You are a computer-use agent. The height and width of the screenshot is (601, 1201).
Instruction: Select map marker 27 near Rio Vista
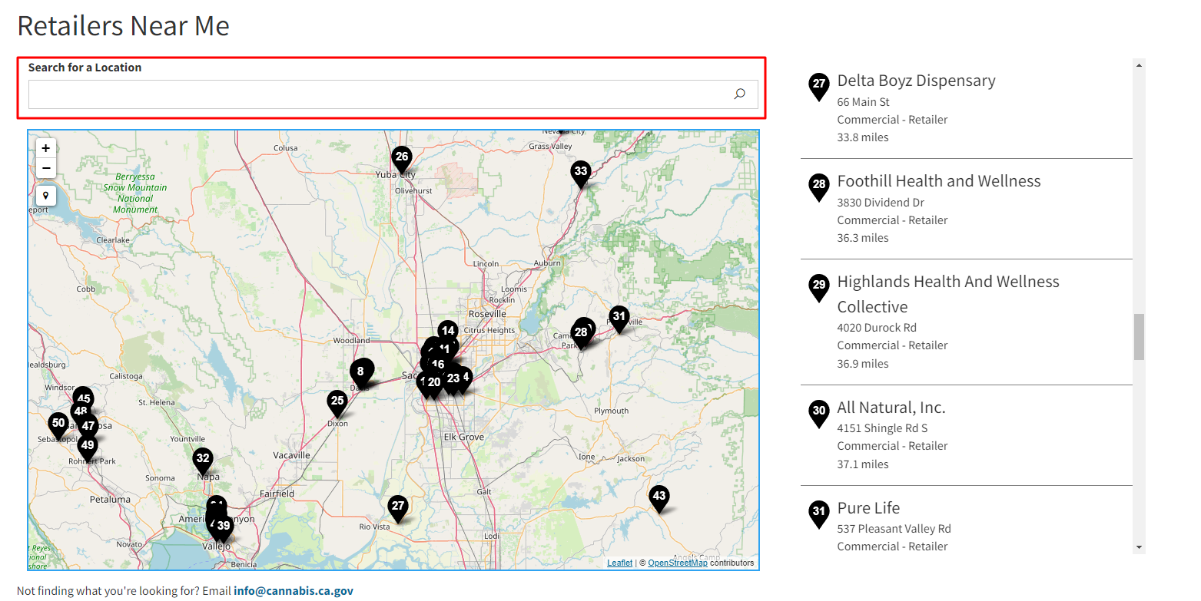tap(397, 507)
